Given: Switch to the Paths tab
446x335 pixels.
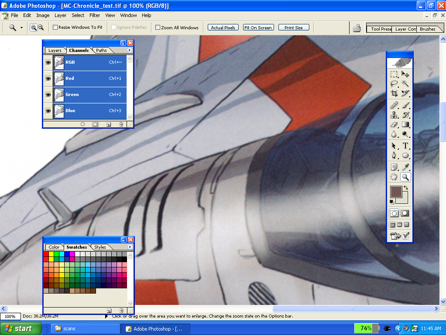Looking at the screenshot, I should pyautogui.click(x=101, y=50).
